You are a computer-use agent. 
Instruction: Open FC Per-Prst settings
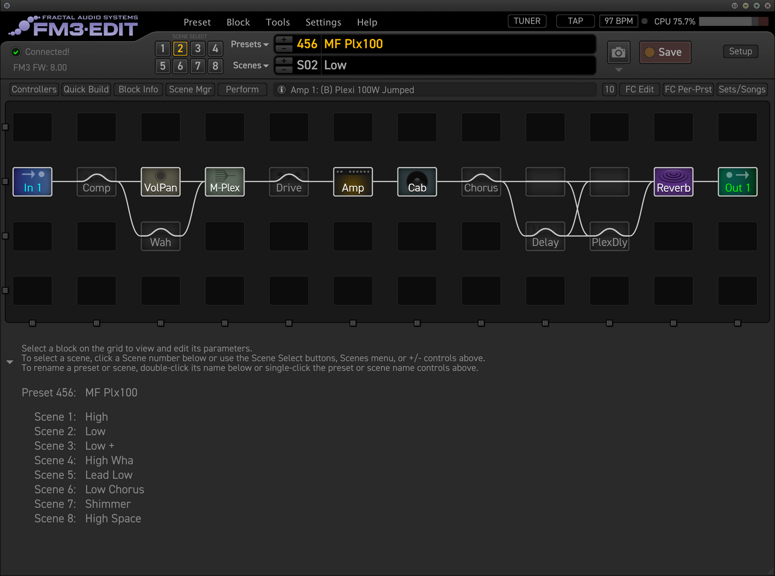coord(688,90)
